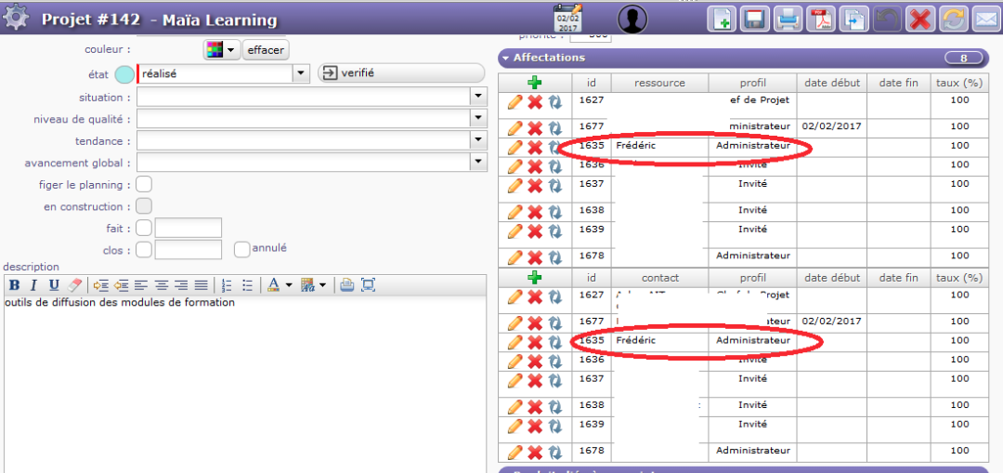Open the font color arrow in editor toolbar

point(289,285)
